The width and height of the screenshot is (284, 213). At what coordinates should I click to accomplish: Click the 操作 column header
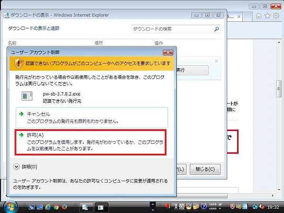(159, 43)
